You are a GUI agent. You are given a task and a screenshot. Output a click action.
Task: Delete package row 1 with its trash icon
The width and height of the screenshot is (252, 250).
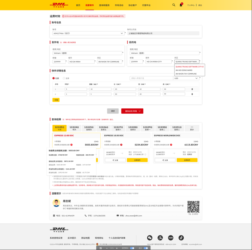192,89
